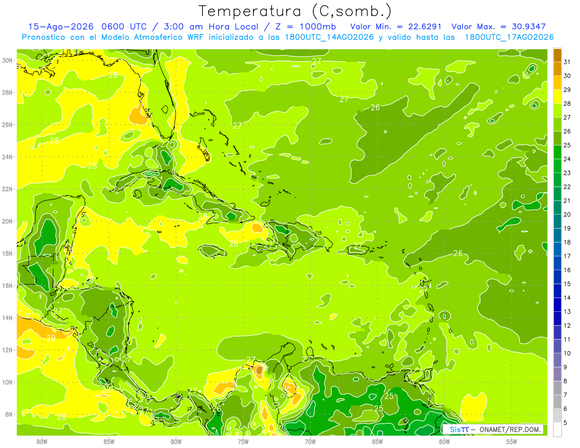Click the "20N" latitude axis label
Image resolution: width=580 pixels, height=448 pixels.
pyautogui.click(x=8, y=221)
